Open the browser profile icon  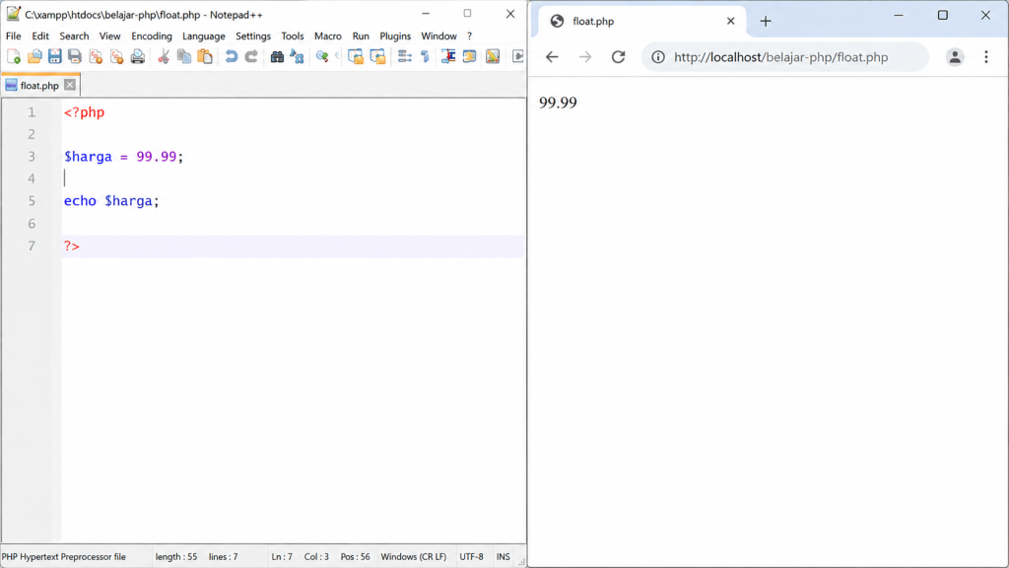(955, 56)
